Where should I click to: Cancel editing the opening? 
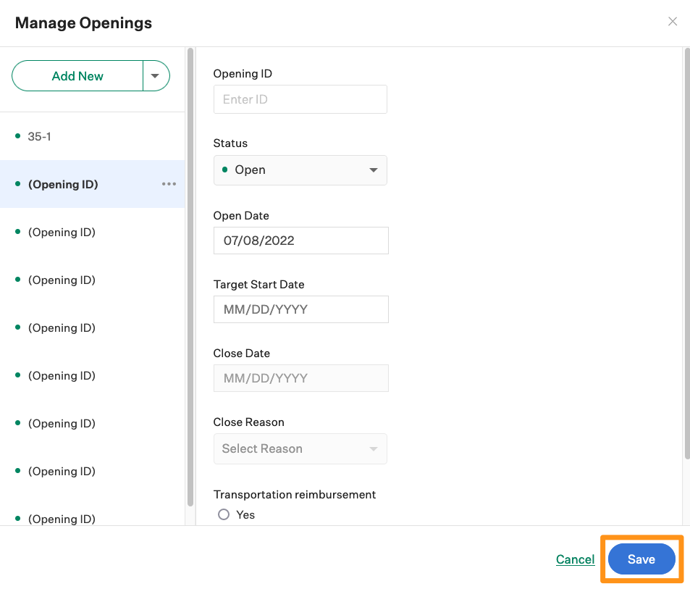tap(575, 559)
